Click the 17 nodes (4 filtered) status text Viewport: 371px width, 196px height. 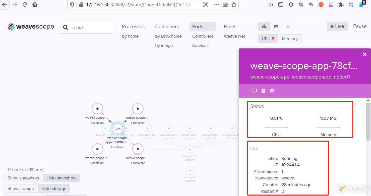(x=26, y=170)
